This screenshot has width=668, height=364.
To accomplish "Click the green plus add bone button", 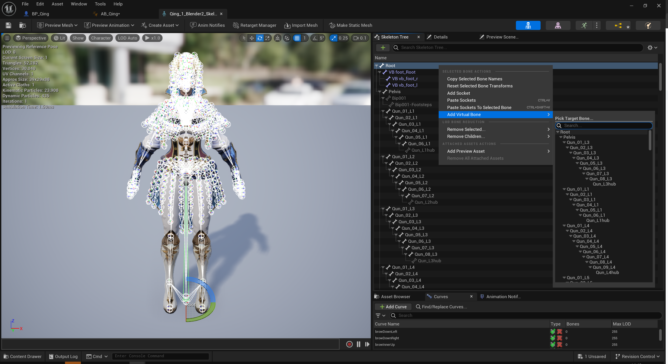I will click(383, 48).
